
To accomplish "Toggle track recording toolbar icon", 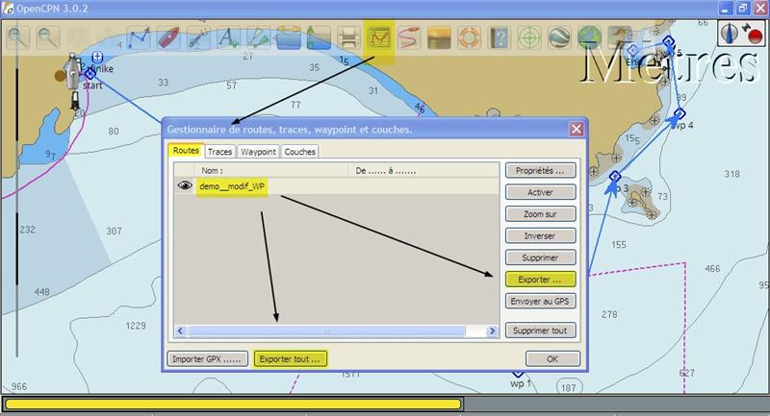I will click(x=410, y=39).
